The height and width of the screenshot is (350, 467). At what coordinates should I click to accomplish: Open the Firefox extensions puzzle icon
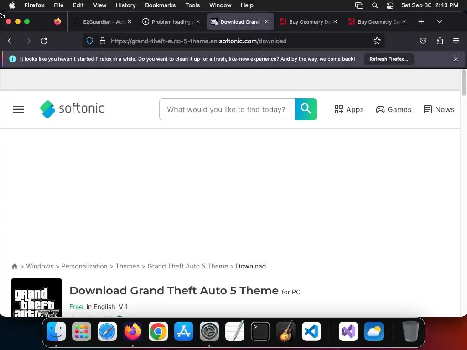click(x=440, y=41)
